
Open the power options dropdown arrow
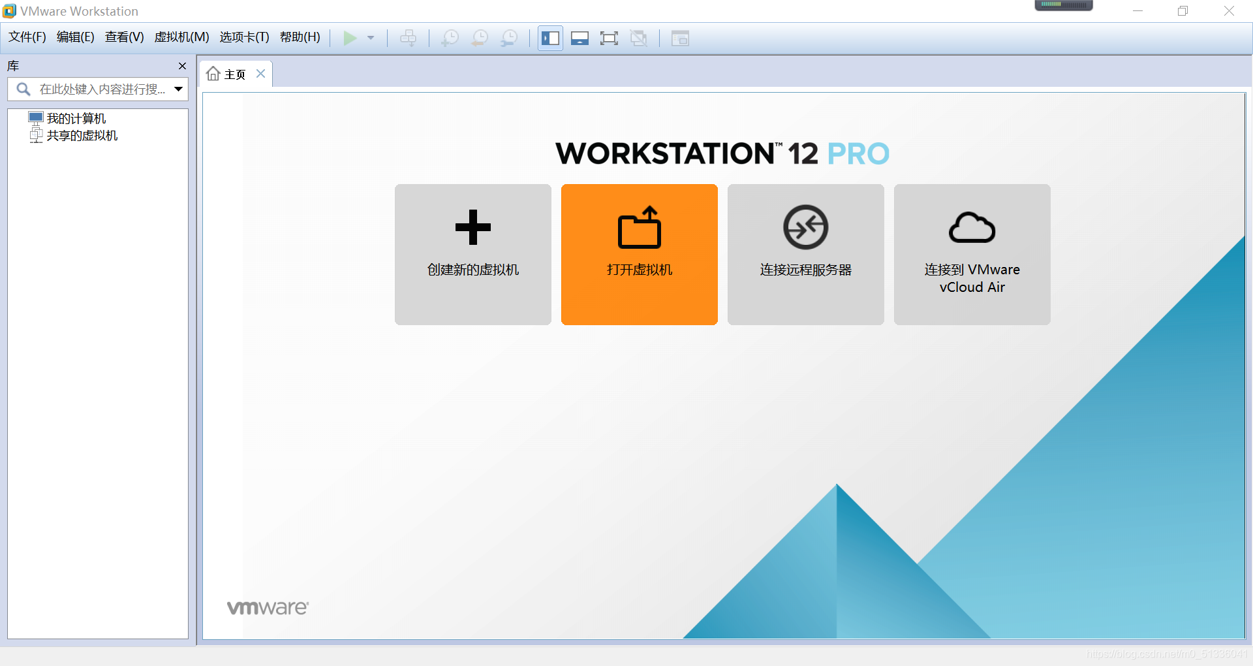[371, 38]
